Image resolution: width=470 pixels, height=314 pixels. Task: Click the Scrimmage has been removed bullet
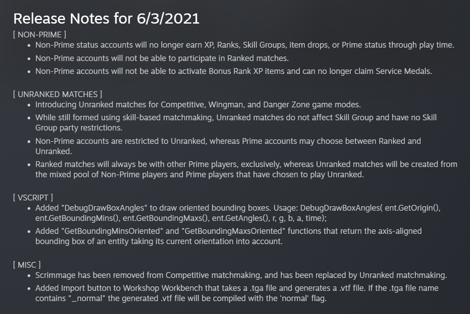coord(241,275)
